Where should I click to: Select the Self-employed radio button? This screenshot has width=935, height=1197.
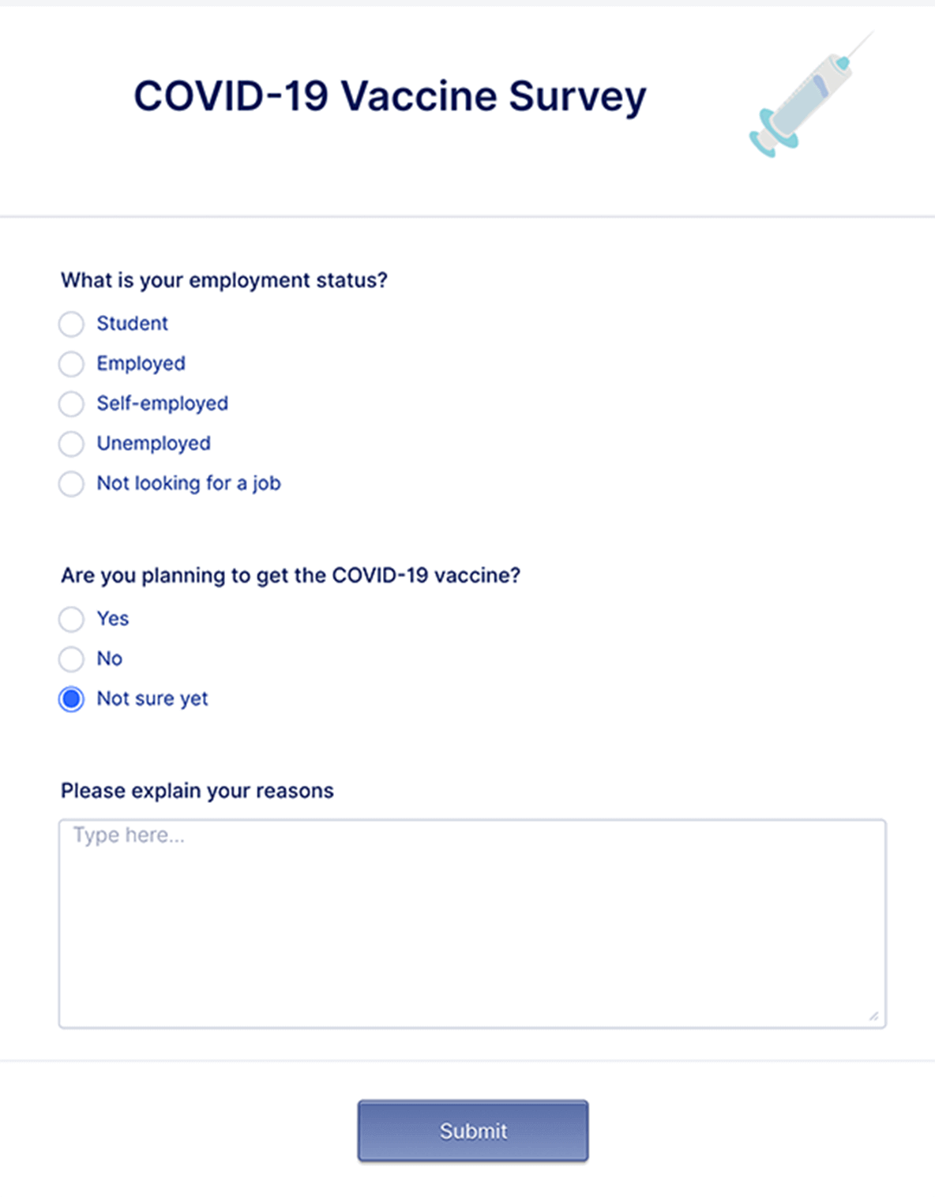[71, 403]
